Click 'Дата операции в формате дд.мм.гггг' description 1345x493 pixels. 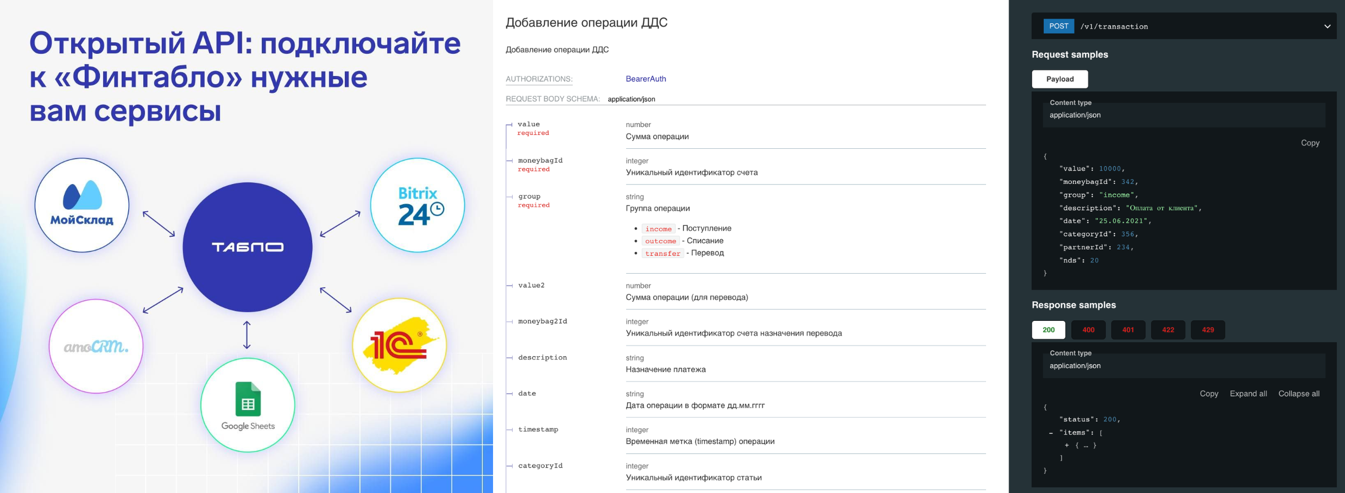click(695, 406)
